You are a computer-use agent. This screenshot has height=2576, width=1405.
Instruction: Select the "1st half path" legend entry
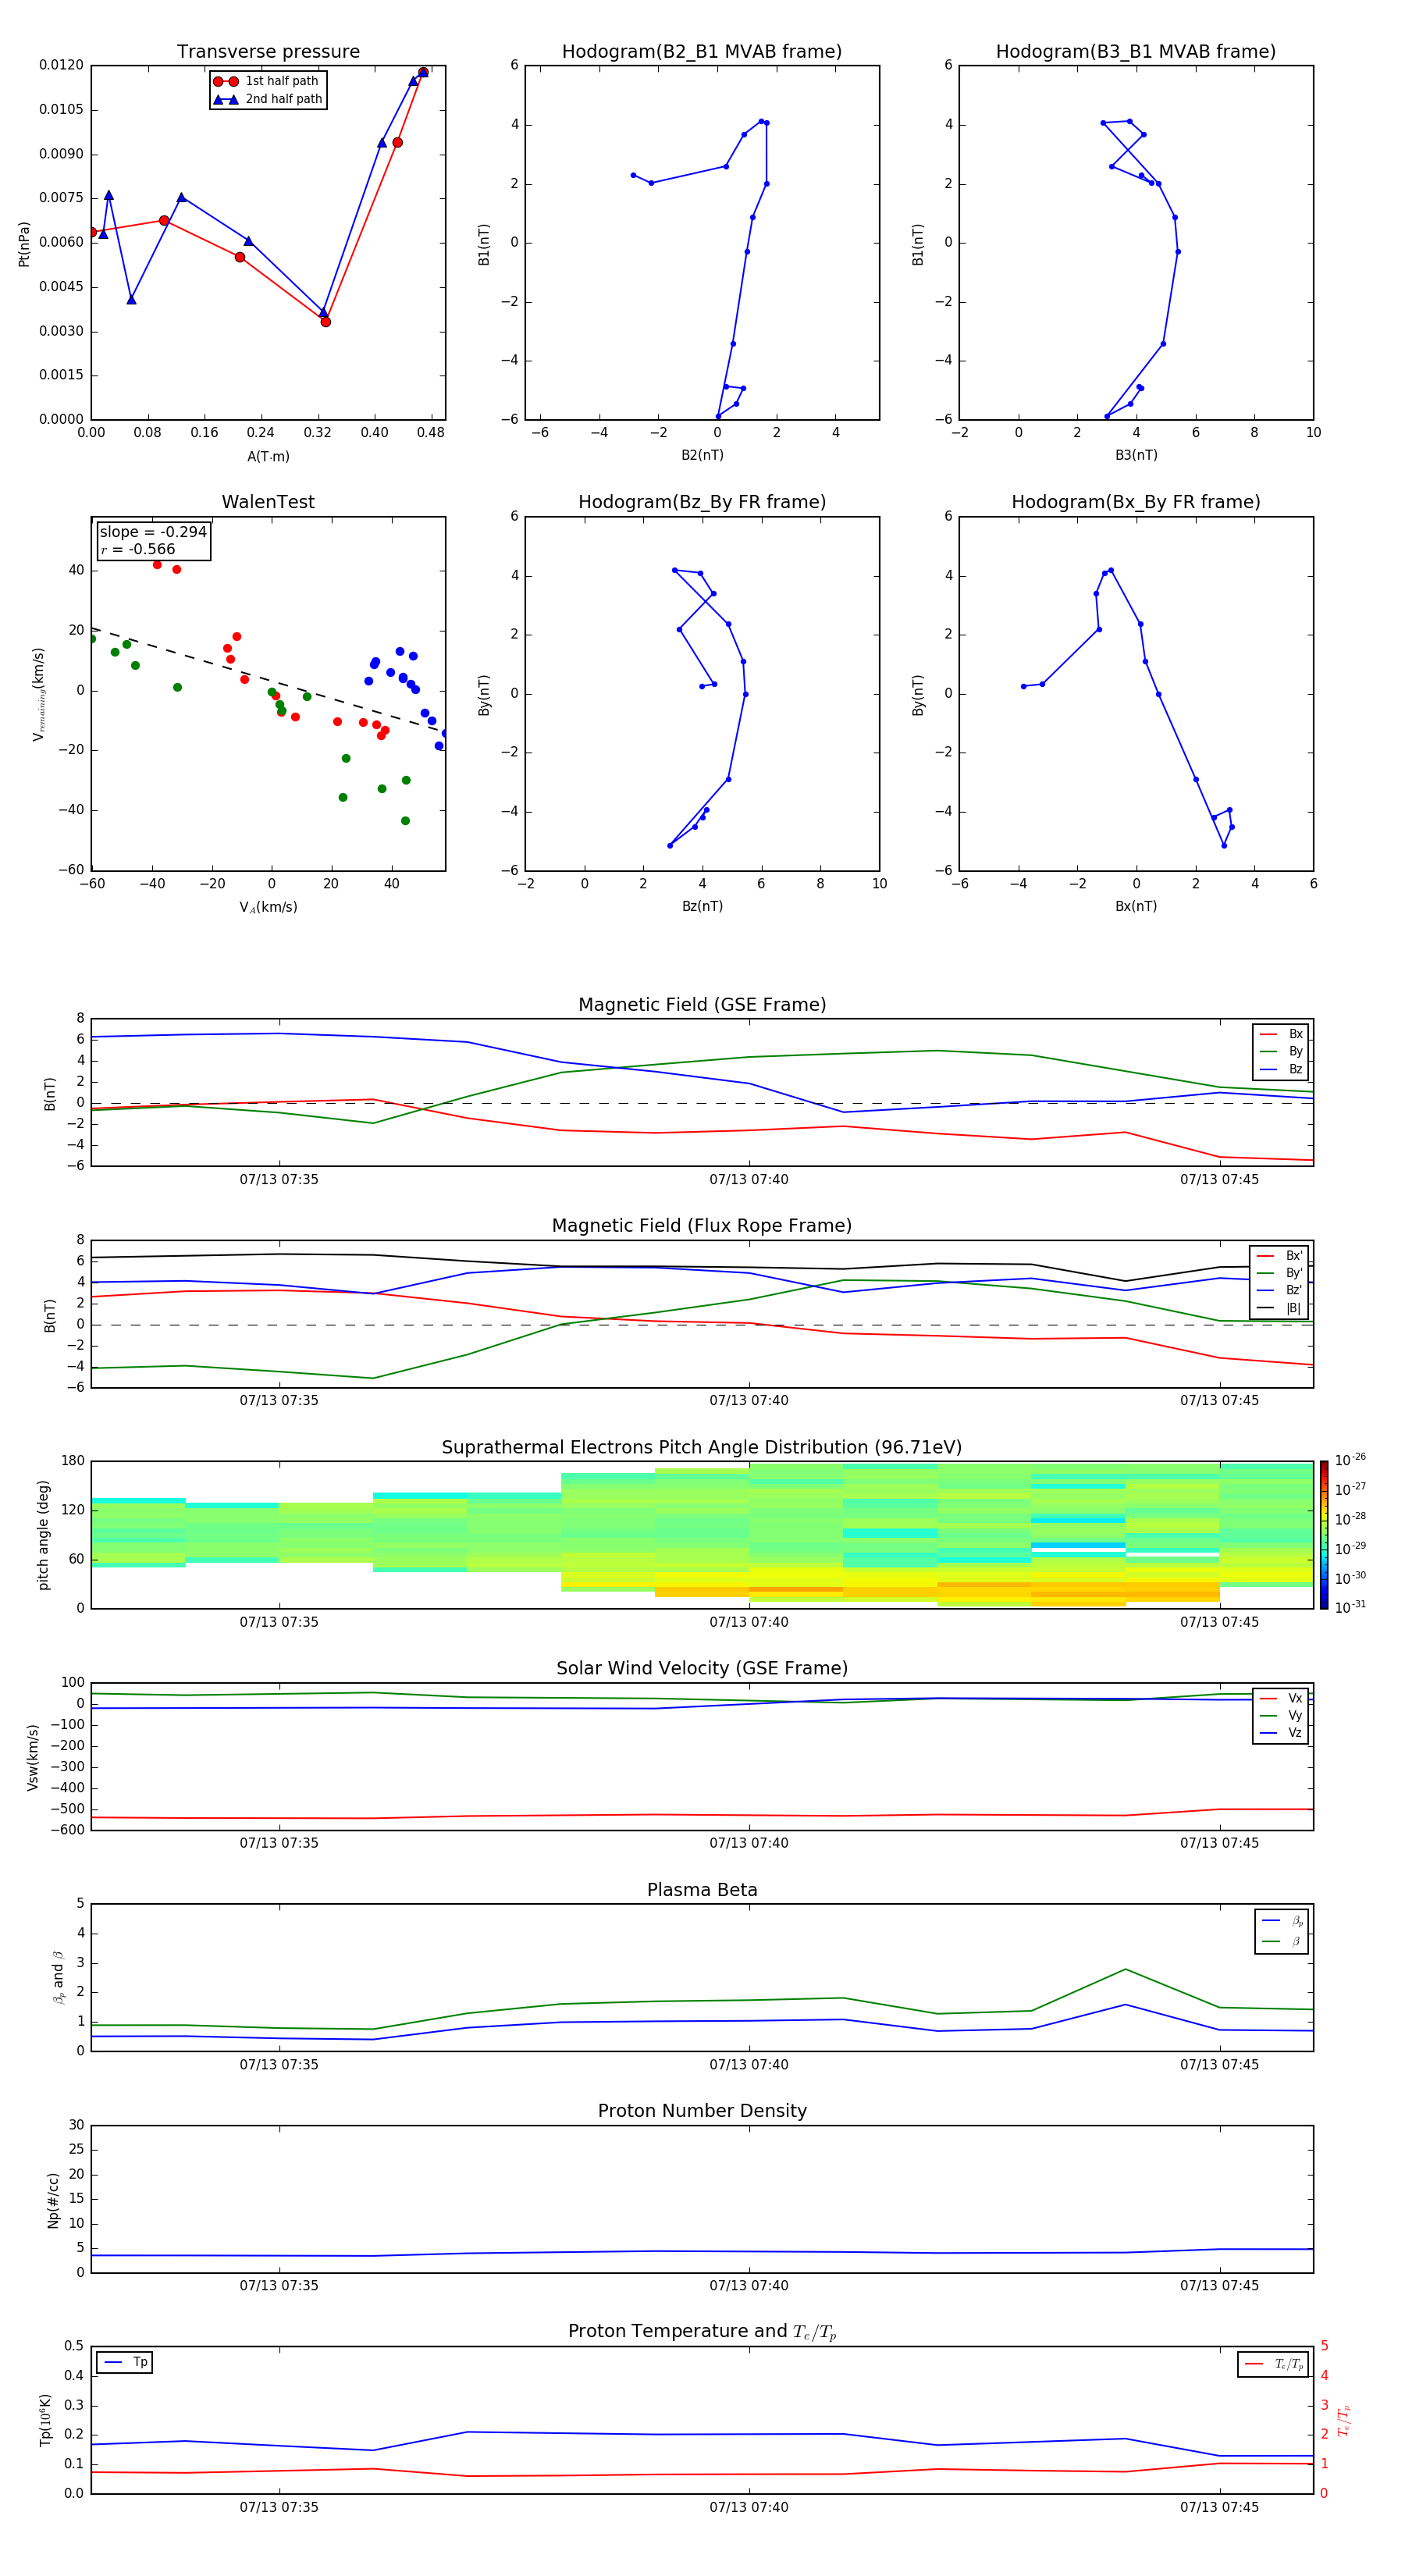(x=266, y=81)
